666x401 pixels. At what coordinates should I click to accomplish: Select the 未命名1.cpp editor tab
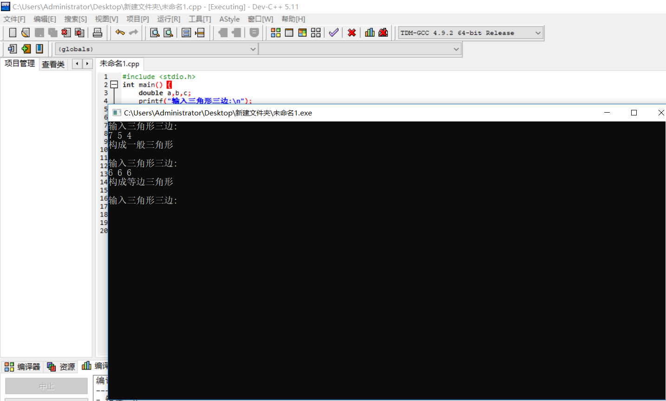pos(119,64)
